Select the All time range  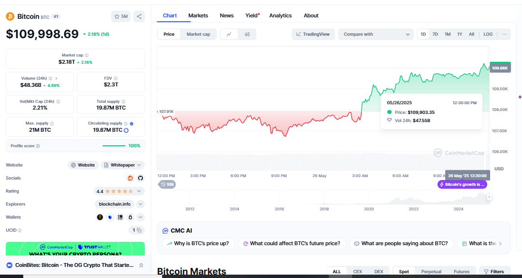pyautogui.click(x=471, y=34)
